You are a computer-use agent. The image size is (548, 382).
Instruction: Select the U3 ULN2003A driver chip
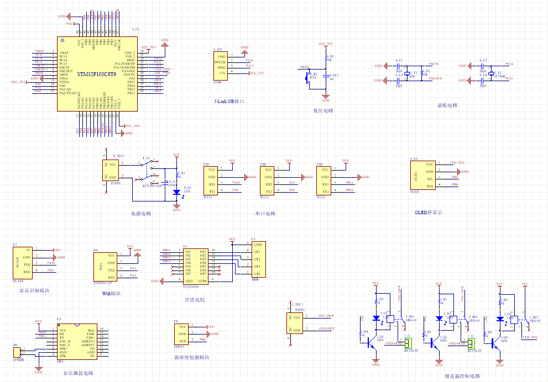[195, 267]
